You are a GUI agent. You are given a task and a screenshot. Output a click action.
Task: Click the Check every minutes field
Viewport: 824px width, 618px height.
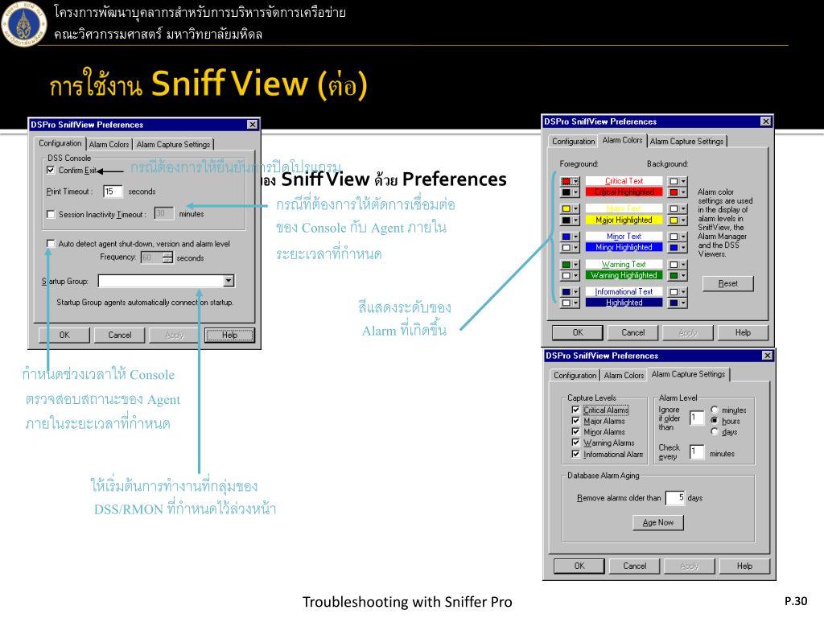click(x=697, y=452)
